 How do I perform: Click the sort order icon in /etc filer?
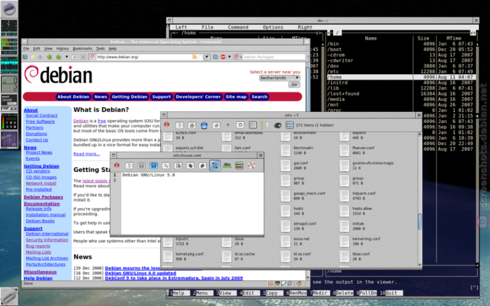click(265, 125)
